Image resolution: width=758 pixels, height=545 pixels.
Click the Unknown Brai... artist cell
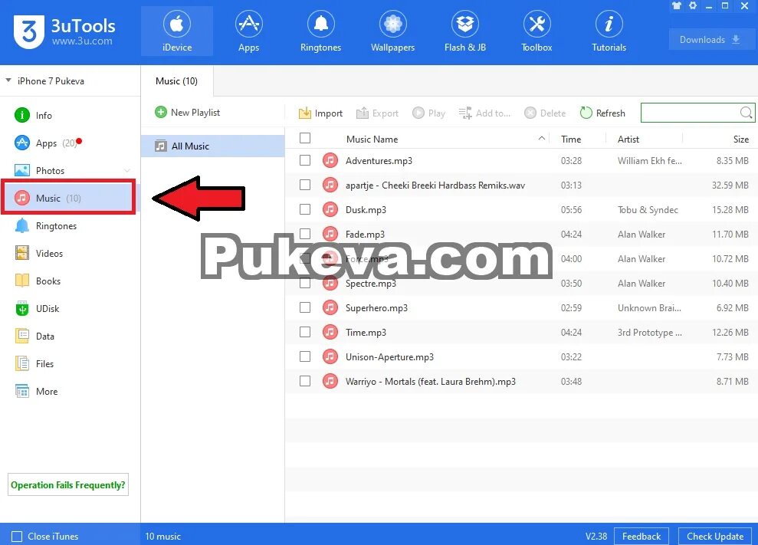(649, 308)
